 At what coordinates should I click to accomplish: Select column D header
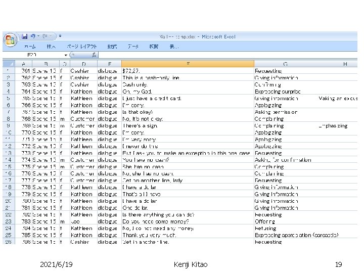point(84,64)
